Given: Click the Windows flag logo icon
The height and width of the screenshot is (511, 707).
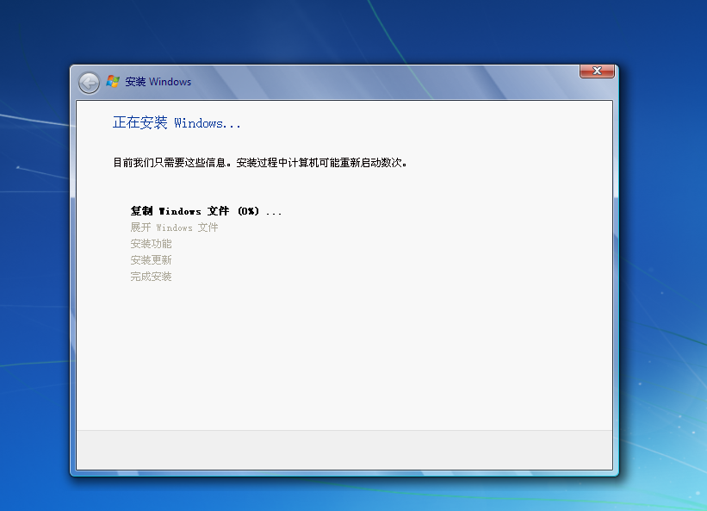Looking at the screenshot, I should click(113, 81).
